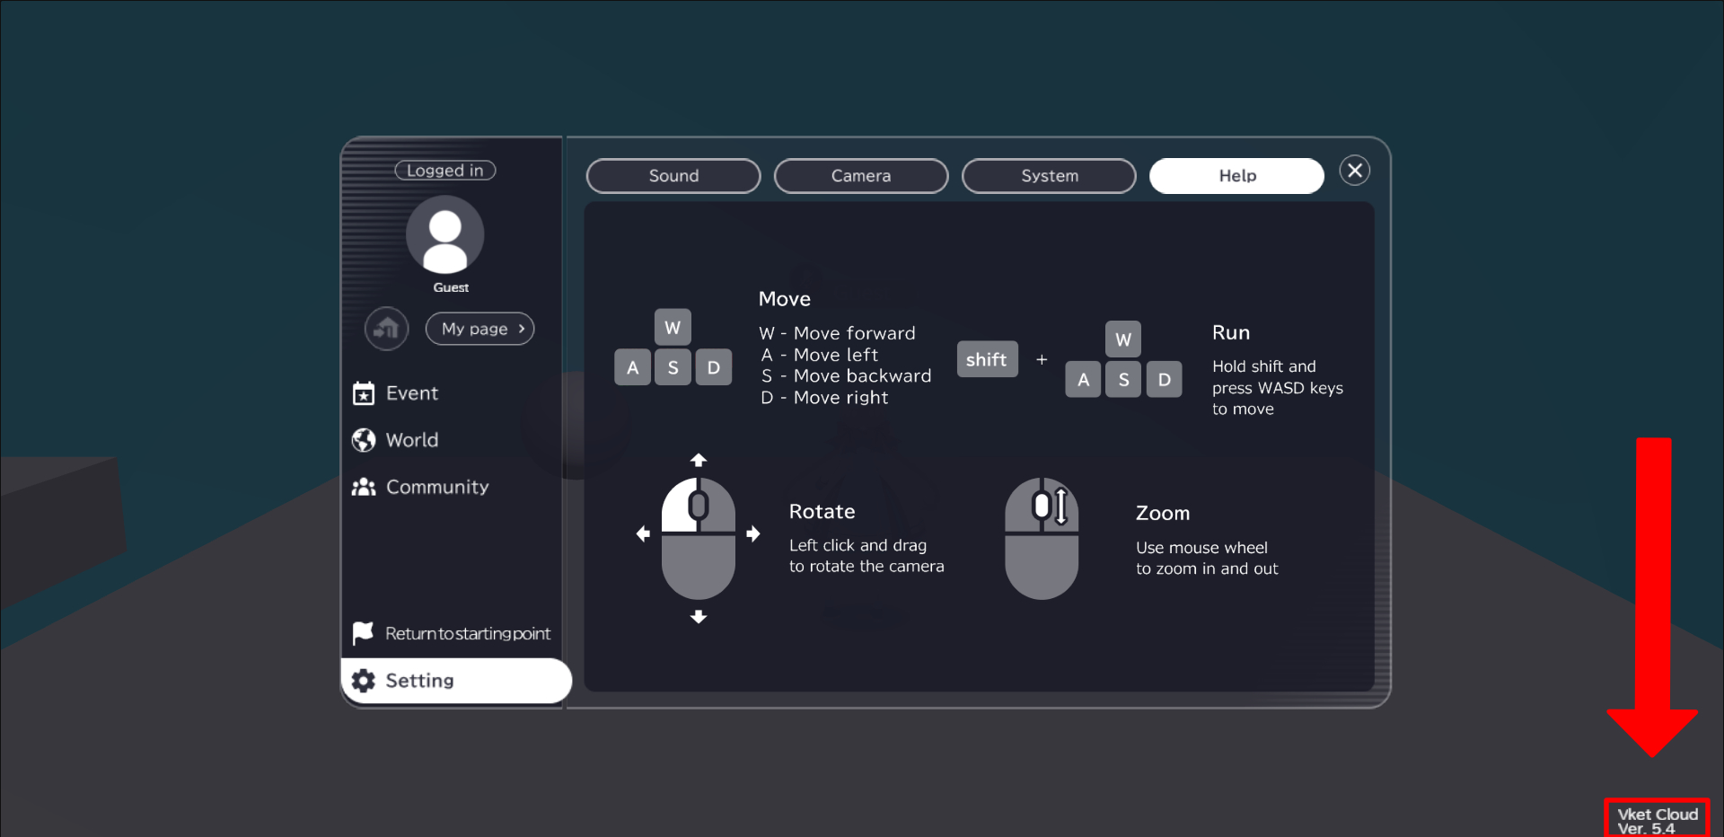Viewport: 1724px width, 837px height.
Task: Open the Camera settings tab
Action: [x=860, y=176]
